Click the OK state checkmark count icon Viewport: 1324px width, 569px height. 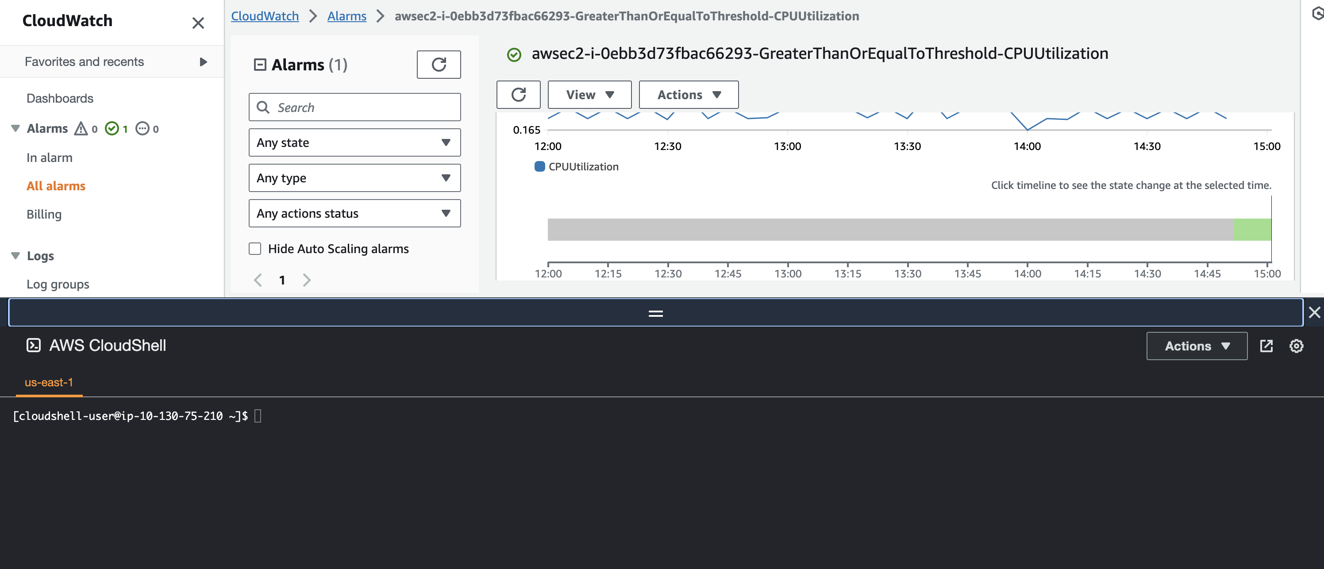(x=112, y=128)
